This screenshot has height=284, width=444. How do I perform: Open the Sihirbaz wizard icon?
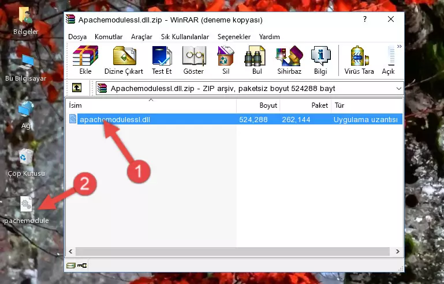[289, 60]
